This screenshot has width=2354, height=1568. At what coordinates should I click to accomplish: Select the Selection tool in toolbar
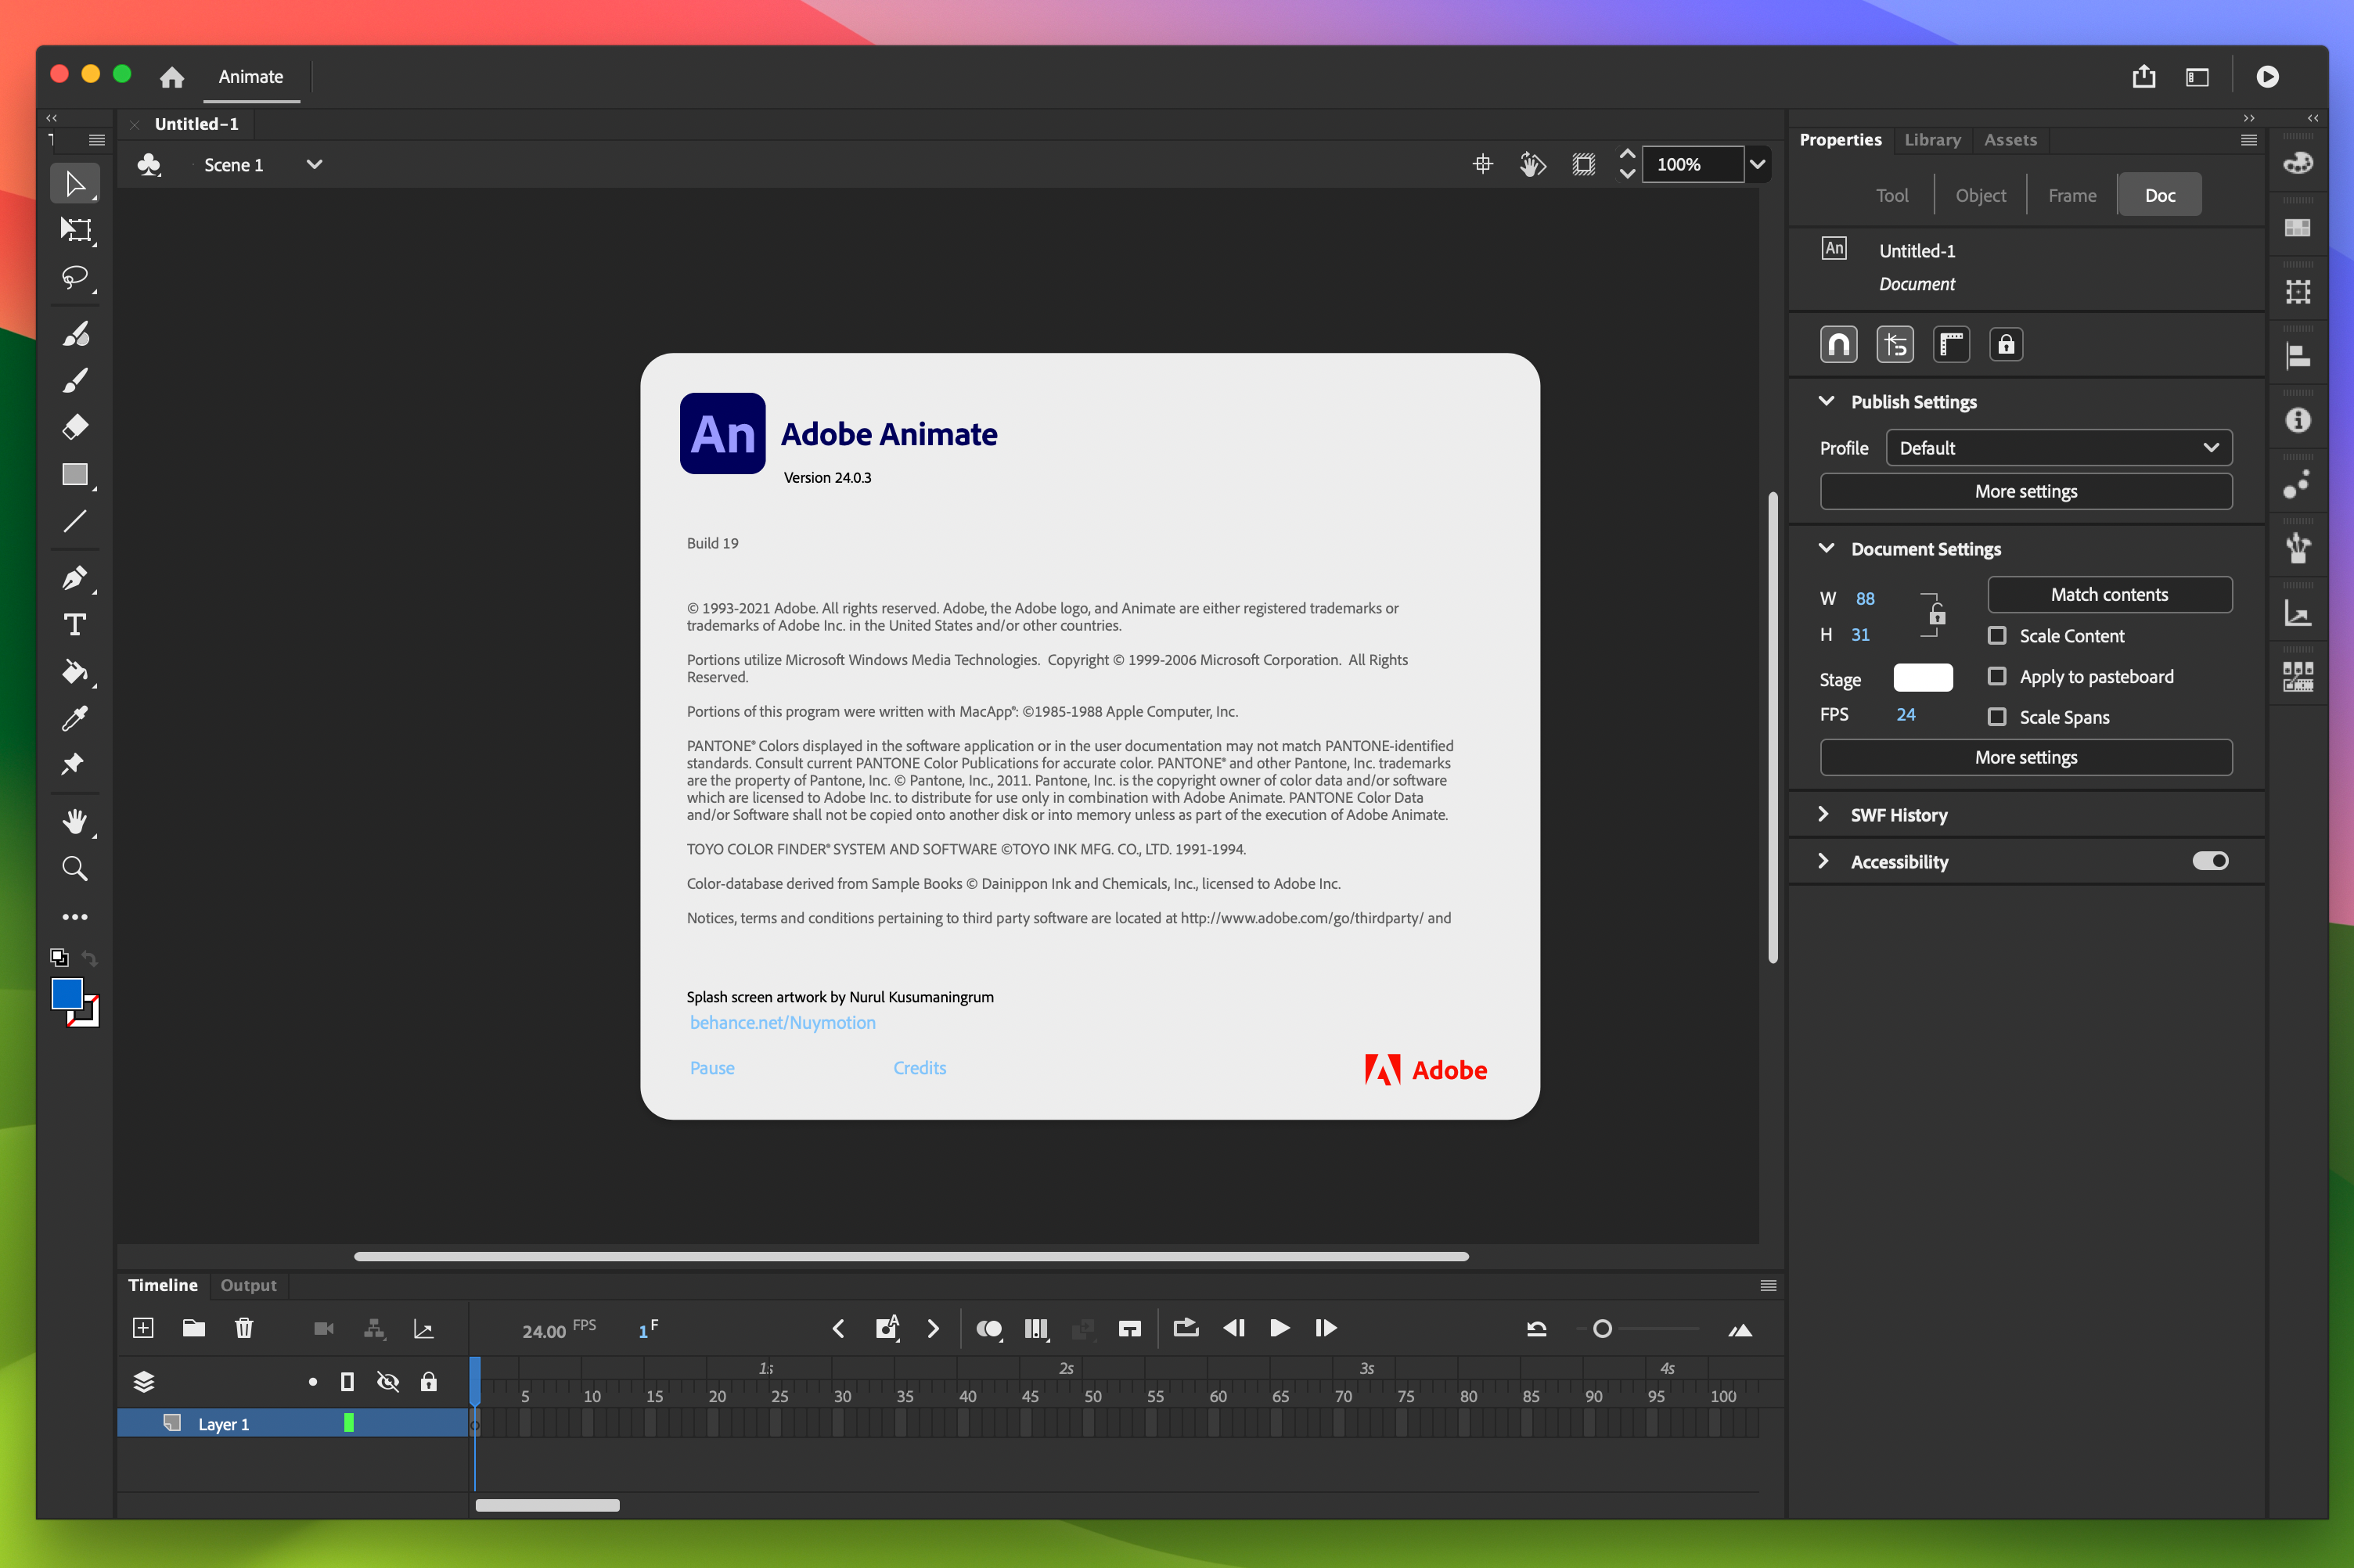77,185
